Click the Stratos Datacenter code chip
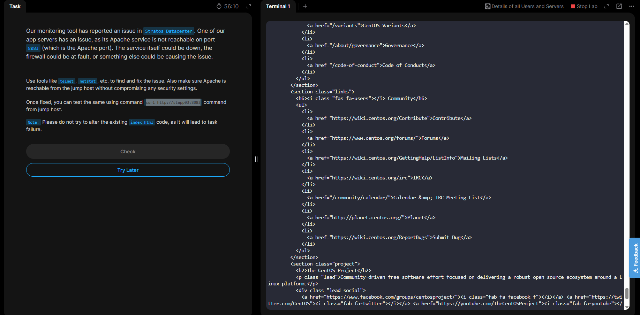 coord(169,31)
